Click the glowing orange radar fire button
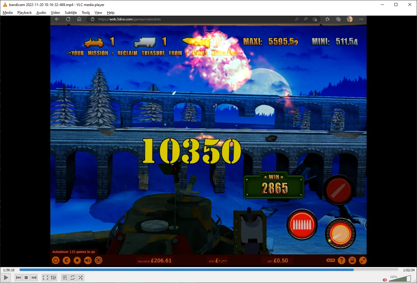This screenshot has width=417, height=283. pyautogui.click(x=340, y=234)
